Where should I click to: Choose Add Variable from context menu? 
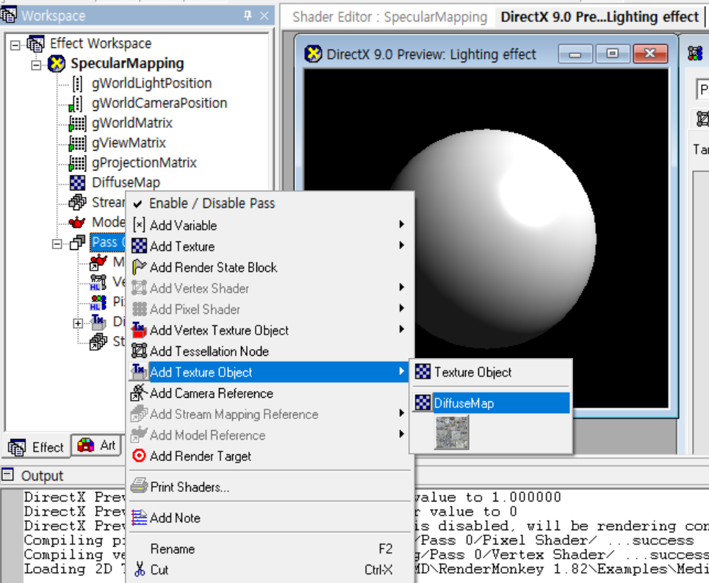pyautogui.click(x=270, y=225)
